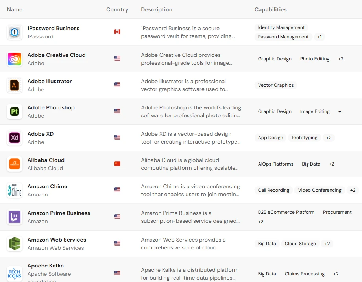Select the Photo Editing capability tag

[x=315, y=59]
